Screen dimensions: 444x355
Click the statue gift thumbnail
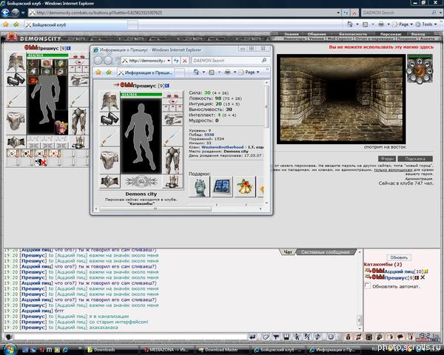click(x=200, y=186)
